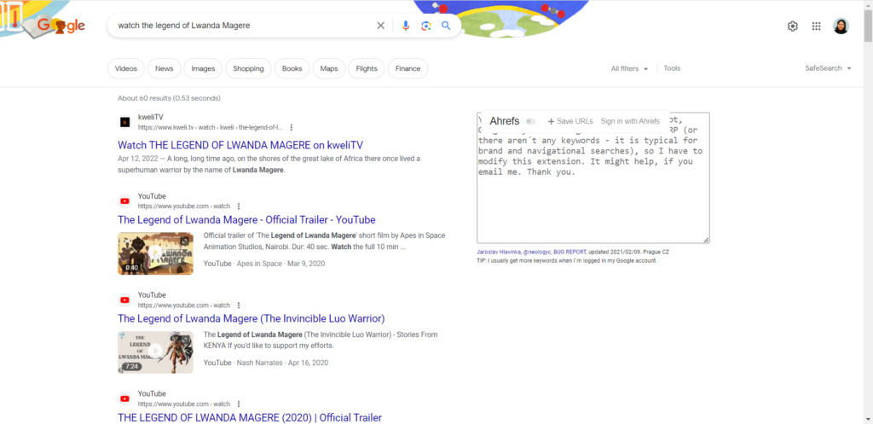873x424 pixels.
Task: Switch to the Images filter tab
Action: point(203,68)
